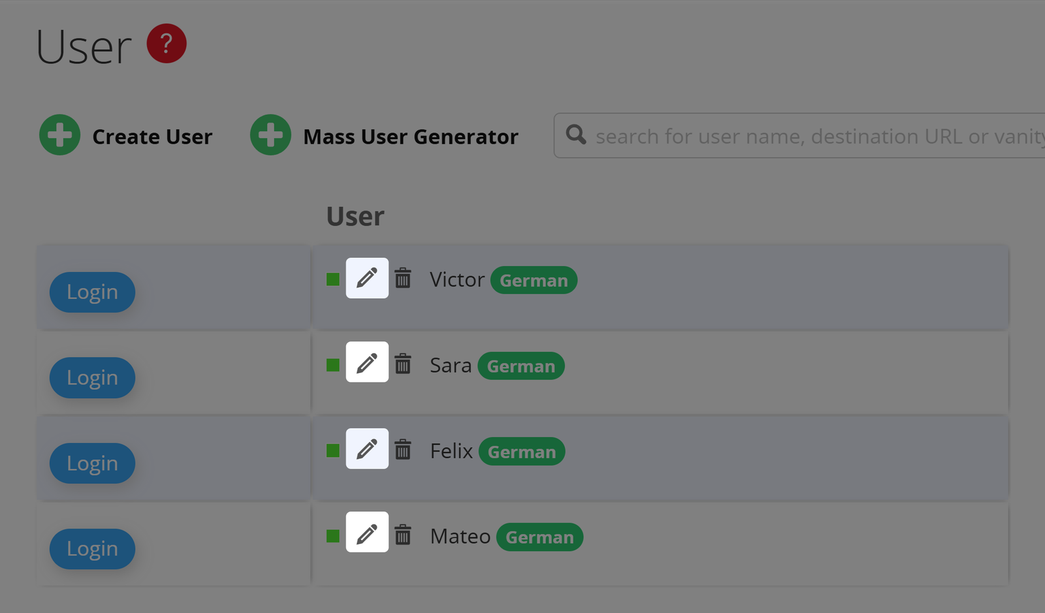
Task: Click Felix's edit pencil icon
Action: click(367, 448)
